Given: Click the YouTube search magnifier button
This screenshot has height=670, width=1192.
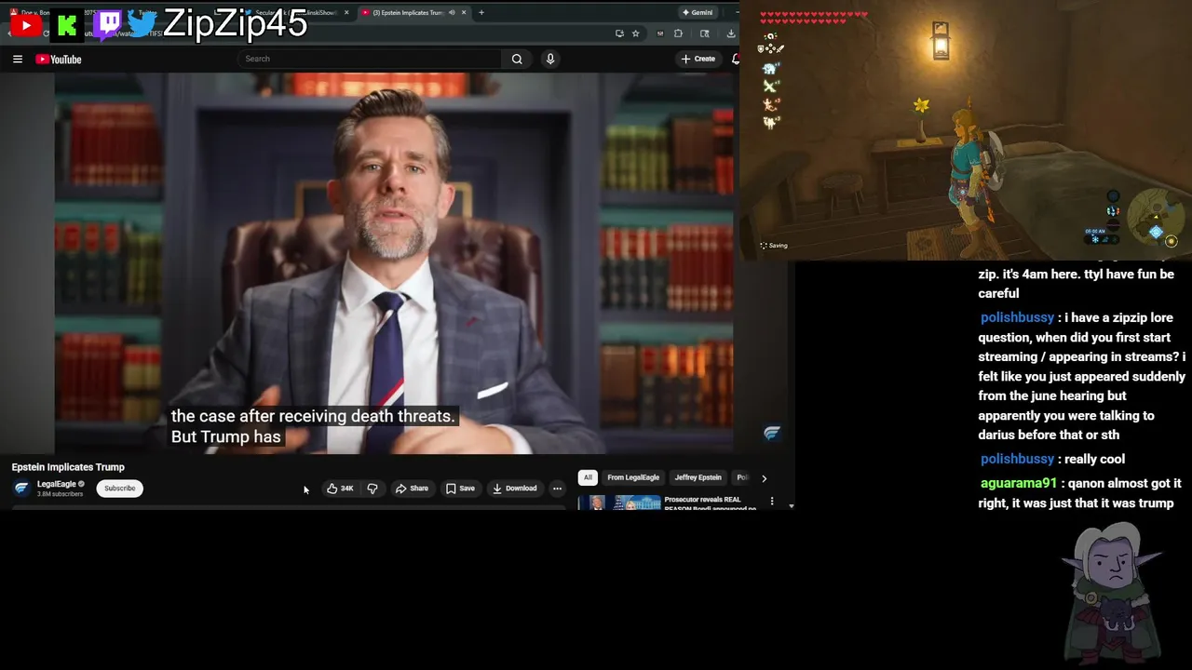Looking at the screenshot, I should (517, 59).
